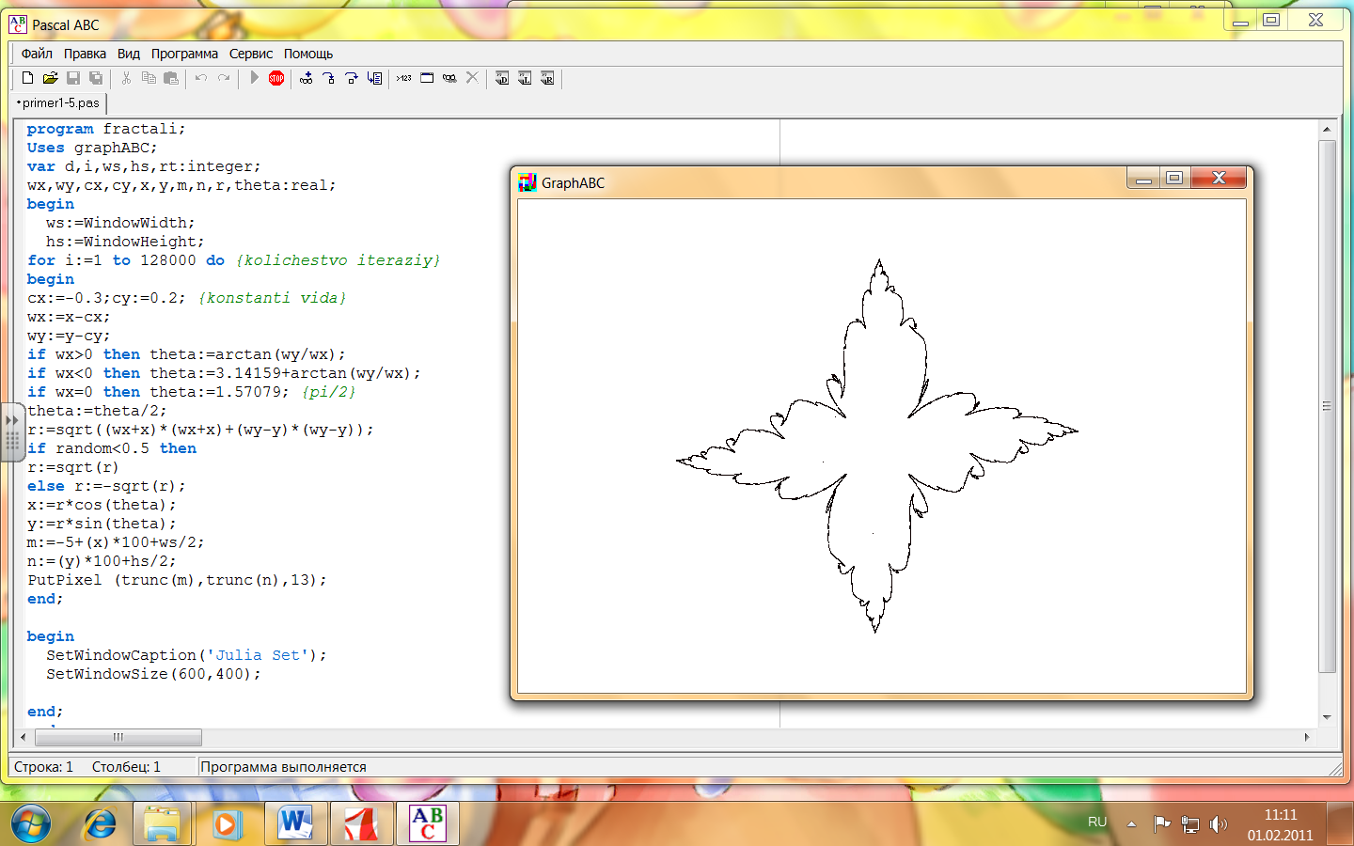Show hidden system tray icons

[x=1131, y=823]
